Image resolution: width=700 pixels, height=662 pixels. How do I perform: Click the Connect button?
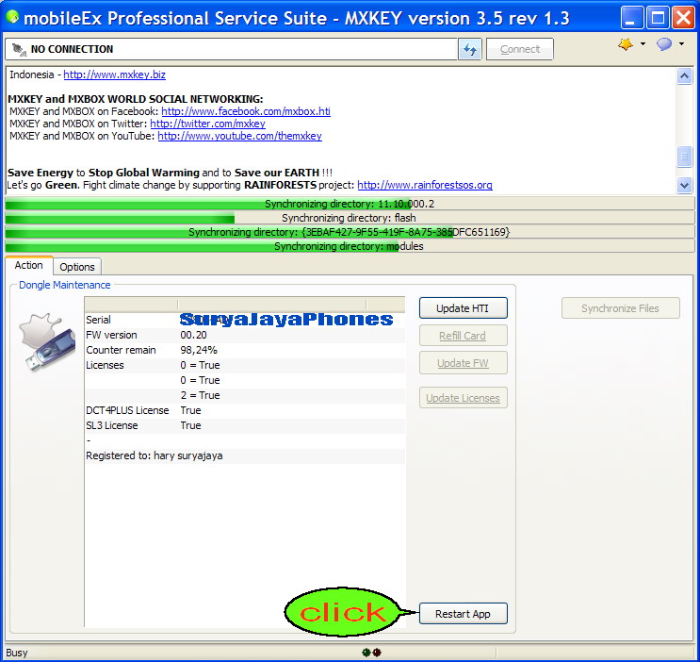tap(520, 49)
